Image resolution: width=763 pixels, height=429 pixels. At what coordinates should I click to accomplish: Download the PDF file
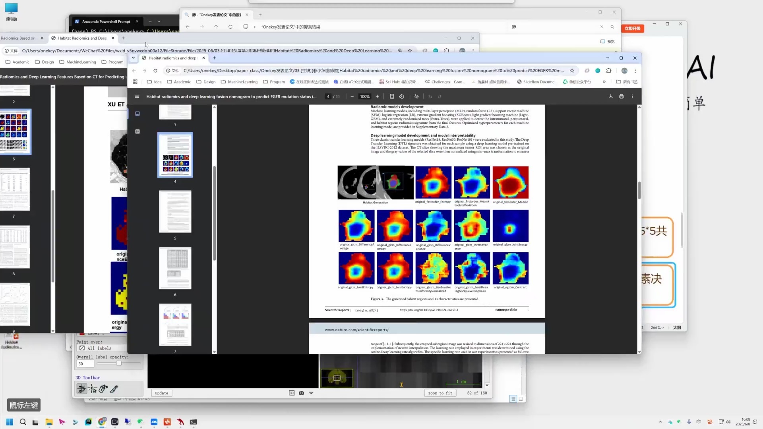click(x=611, y=96)
